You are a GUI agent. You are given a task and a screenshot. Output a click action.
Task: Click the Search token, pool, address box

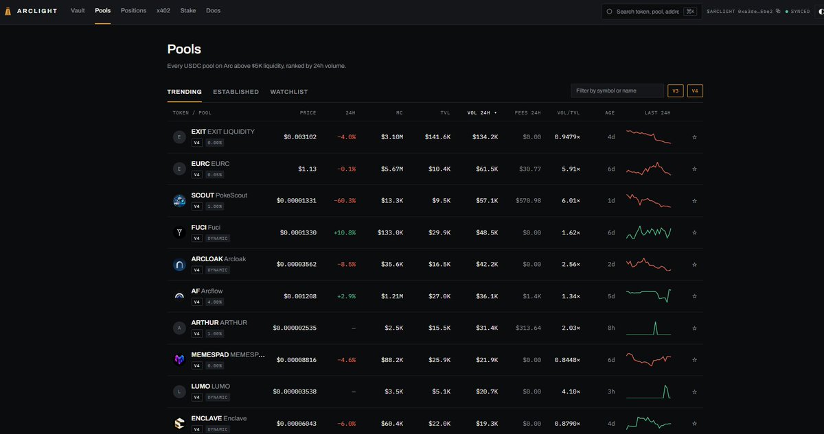651,12
